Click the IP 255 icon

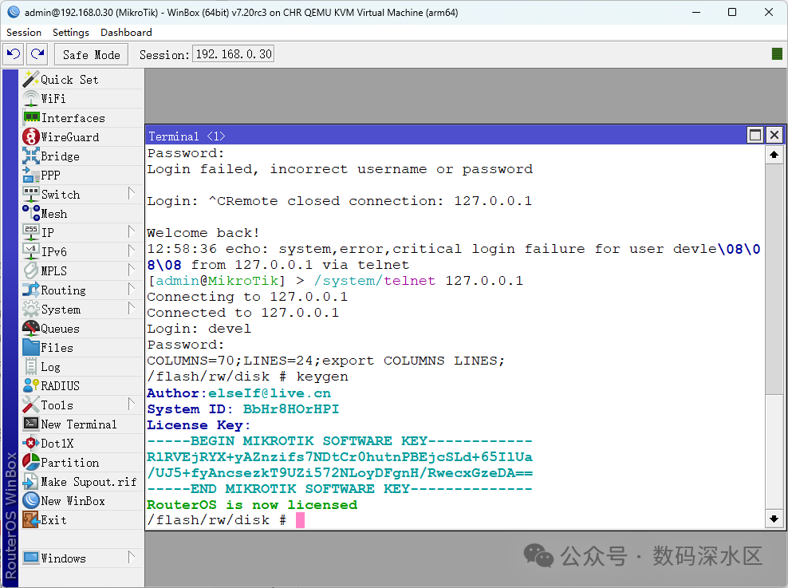(30, 232)
